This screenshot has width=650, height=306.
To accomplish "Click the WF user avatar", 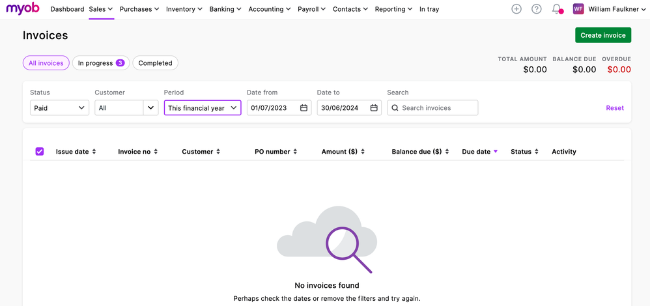I will click(578, 9).
